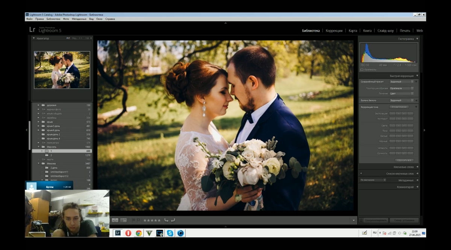
Task: Launch Opera browser in taskbar
Action: pos(128,233)
